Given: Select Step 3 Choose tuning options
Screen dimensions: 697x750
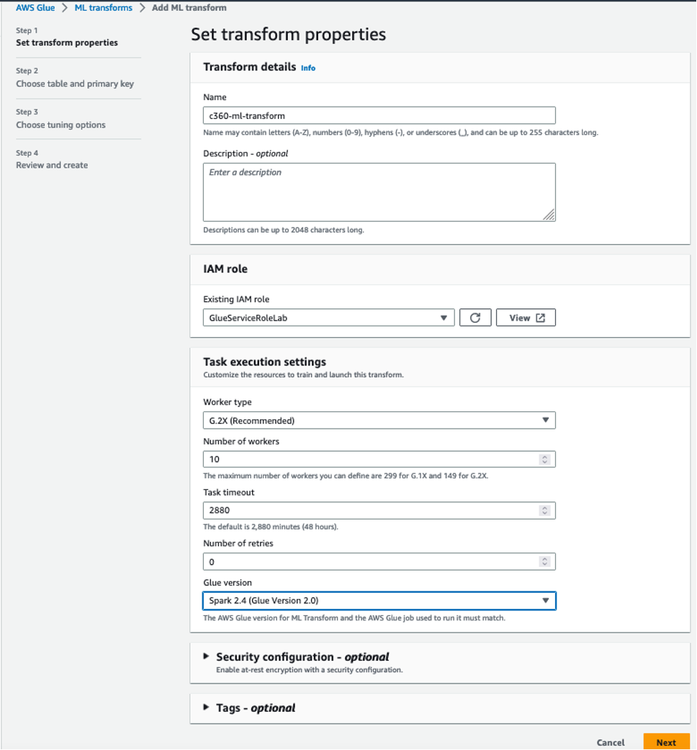Looking at the screenshot, I should point(60,125).
